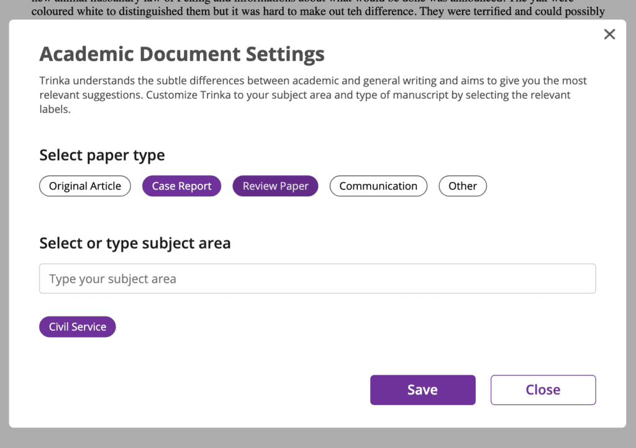Image resolution: width=636 pixels, height=448 pixels.
Task: Dismiss the dialog using the X icon
Action: pyautogui.click(x=609, y=35)
